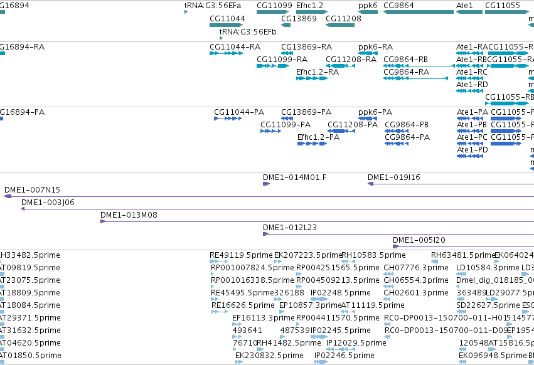Select BAC clone DME1-019I16 label
Image resolution: width=534 pixels, height=365 pixels.
pos(393,177)
